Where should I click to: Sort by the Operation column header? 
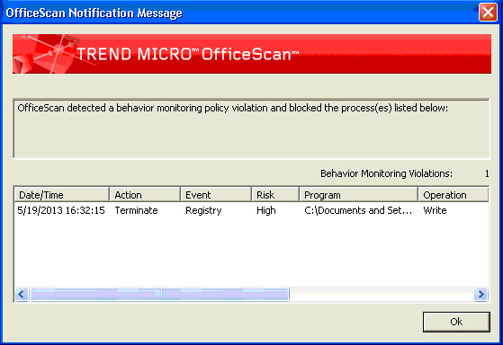click(454, 195)
